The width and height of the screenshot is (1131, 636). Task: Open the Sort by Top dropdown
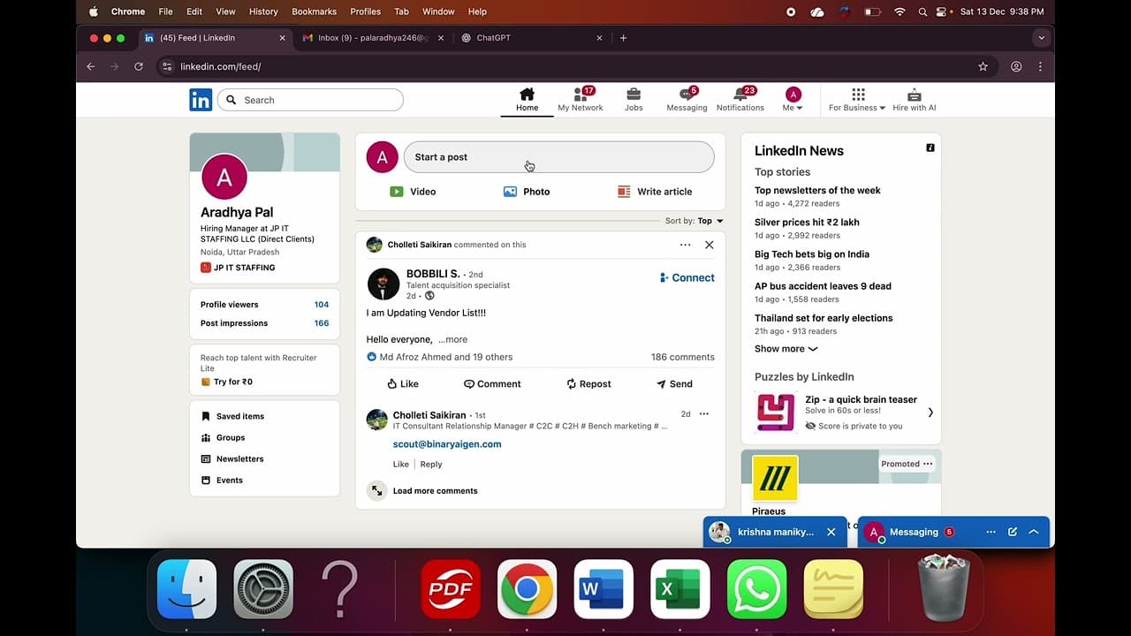point(695,221)
